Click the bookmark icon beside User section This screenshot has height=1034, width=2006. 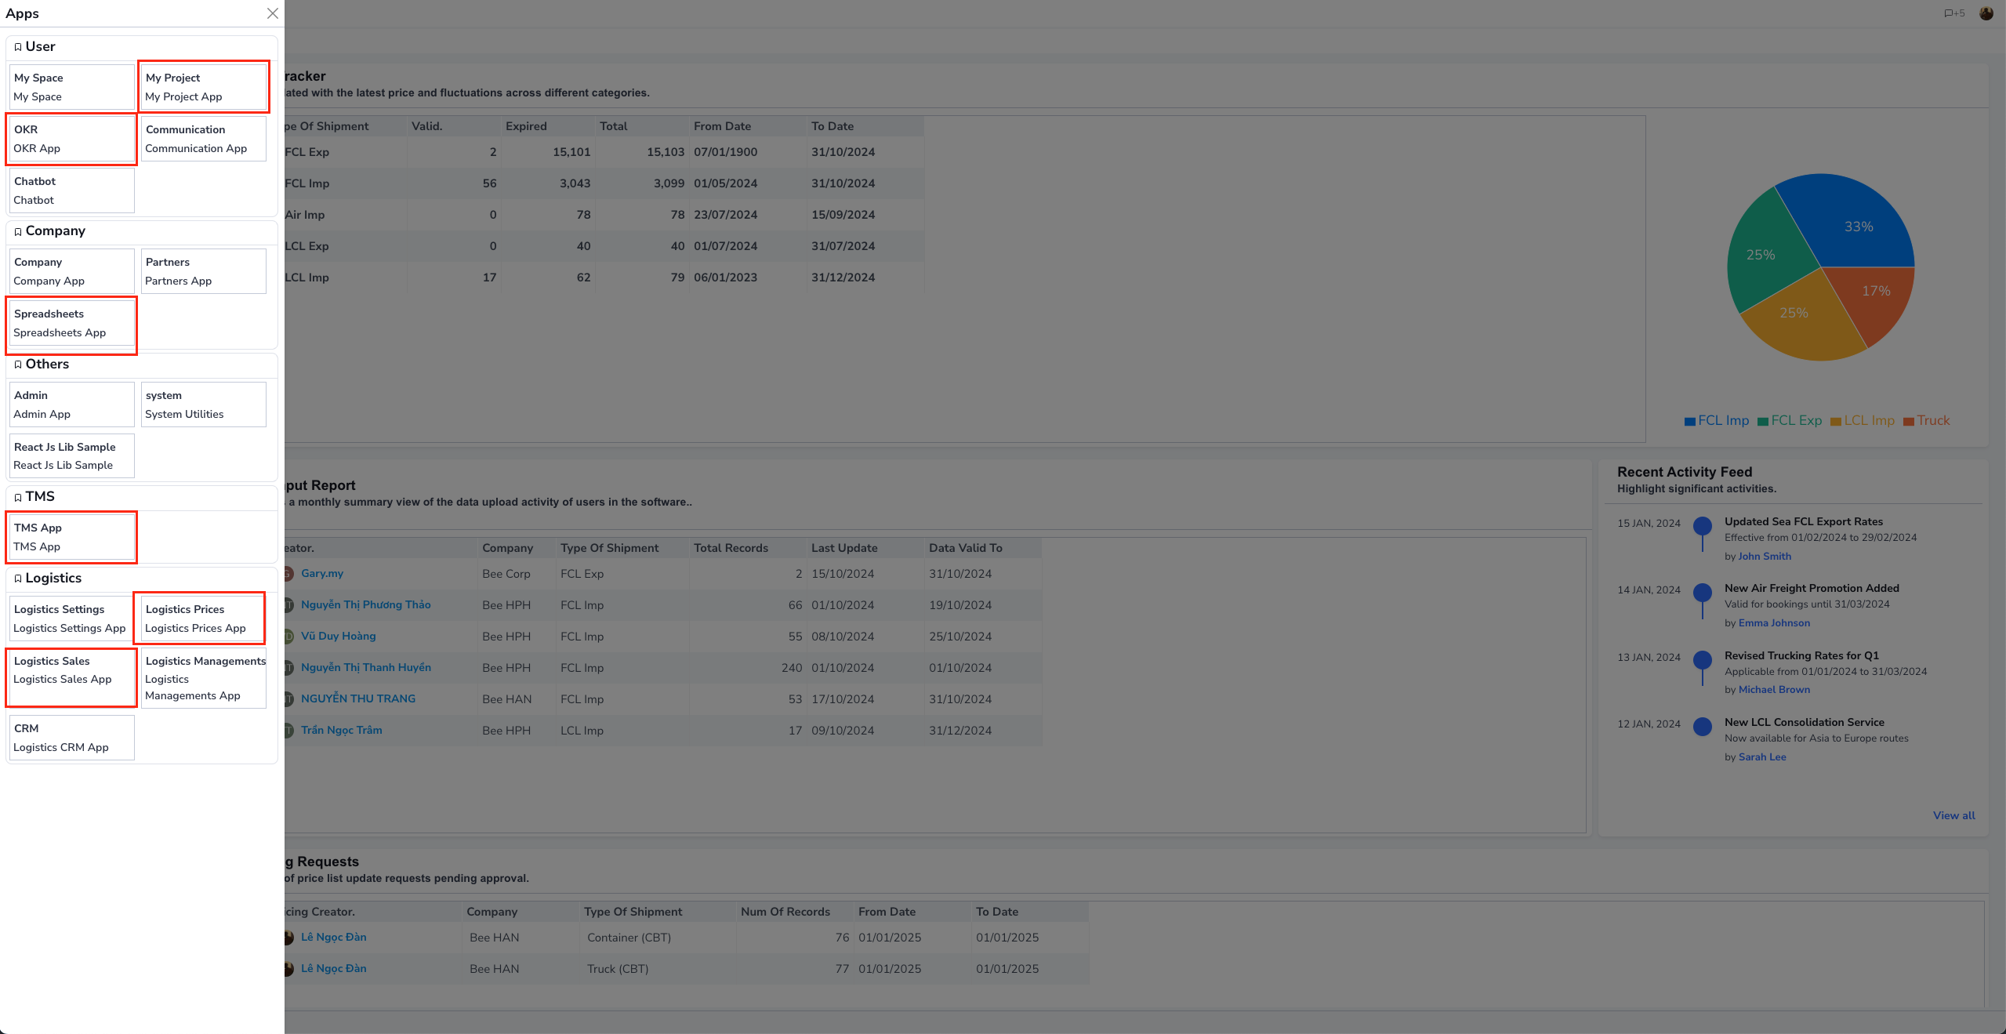(17, 47)
